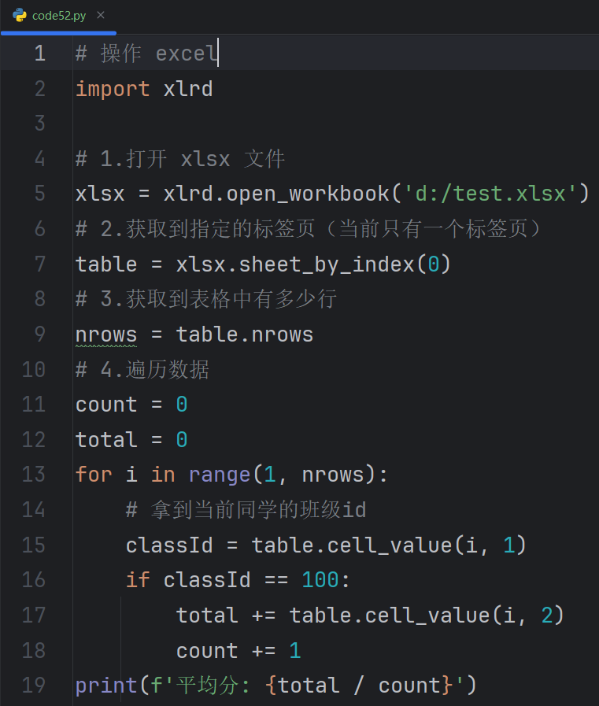Click the print function on line 19
Screen dimensions: 599x706
(x=106, y=685)
